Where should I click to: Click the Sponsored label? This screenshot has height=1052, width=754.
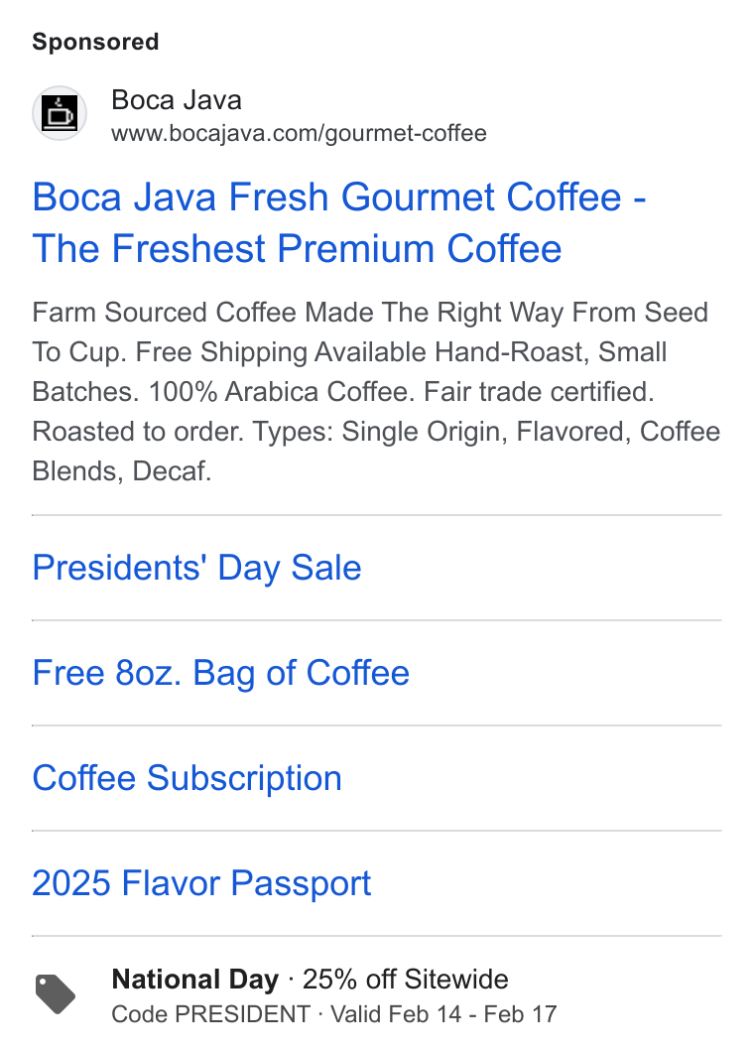[x=95, y=42]
